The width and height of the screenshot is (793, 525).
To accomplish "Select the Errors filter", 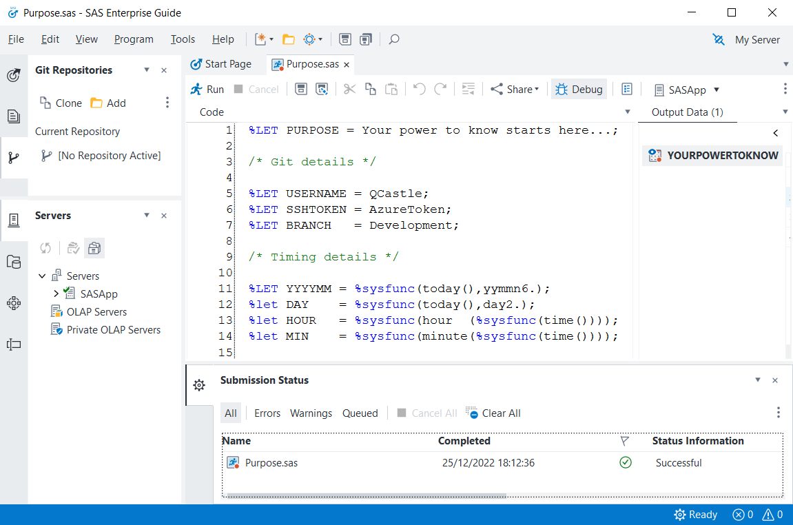I will point(267,413).
